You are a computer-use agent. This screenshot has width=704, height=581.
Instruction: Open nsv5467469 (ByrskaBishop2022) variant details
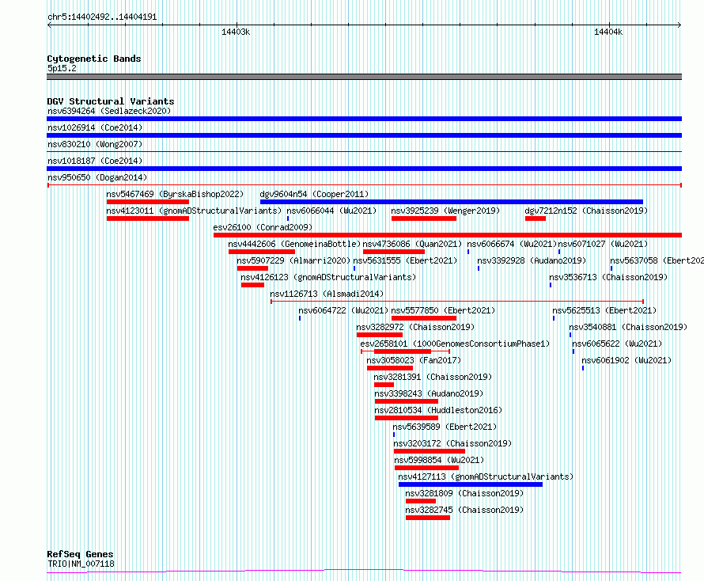pos(175,194)
